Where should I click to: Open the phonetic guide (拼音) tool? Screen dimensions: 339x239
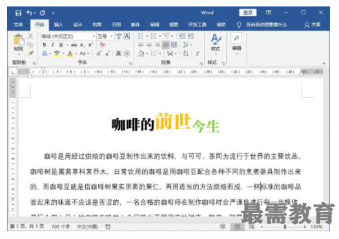click(x=118, y=36)
